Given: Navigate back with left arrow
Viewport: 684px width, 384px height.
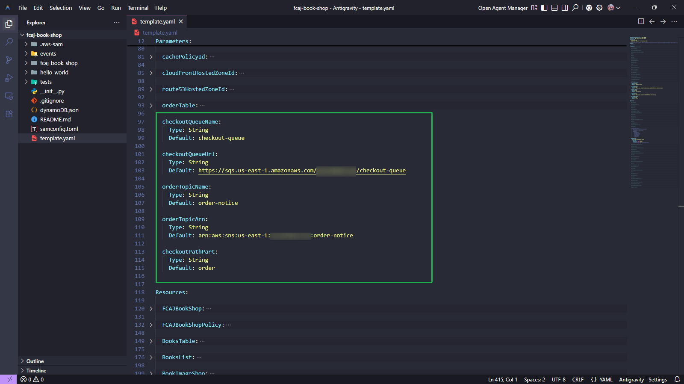Looking at the screenshot, I should tap(652, 21).
